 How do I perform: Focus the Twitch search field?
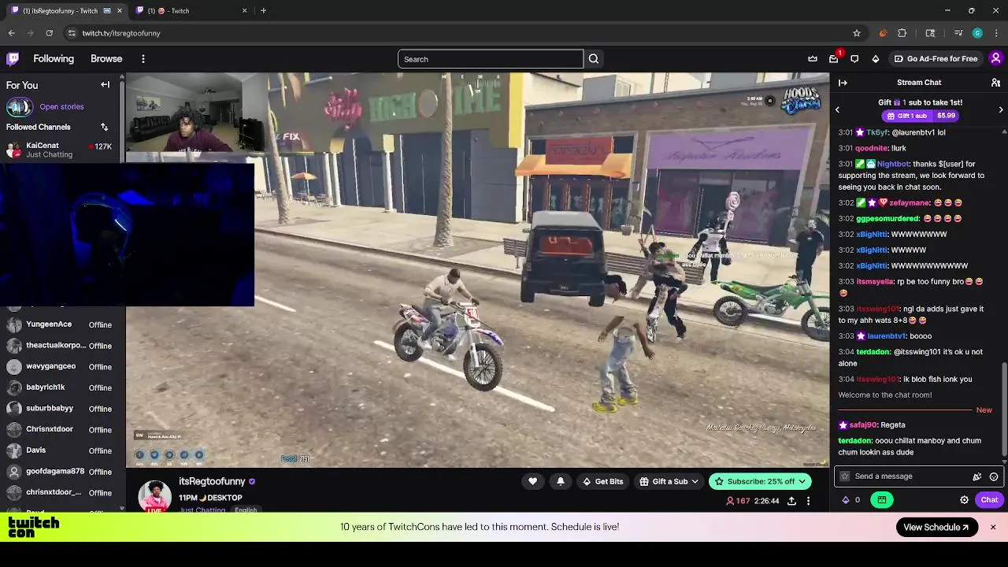coord(490,59)
